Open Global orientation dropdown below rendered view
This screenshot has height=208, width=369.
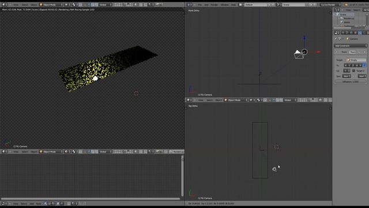tap(105, 151)
